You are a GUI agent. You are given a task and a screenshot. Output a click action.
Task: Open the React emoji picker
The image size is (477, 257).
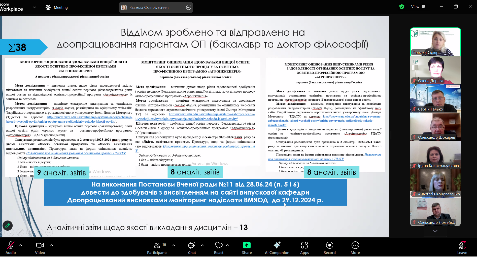[219, 248]
